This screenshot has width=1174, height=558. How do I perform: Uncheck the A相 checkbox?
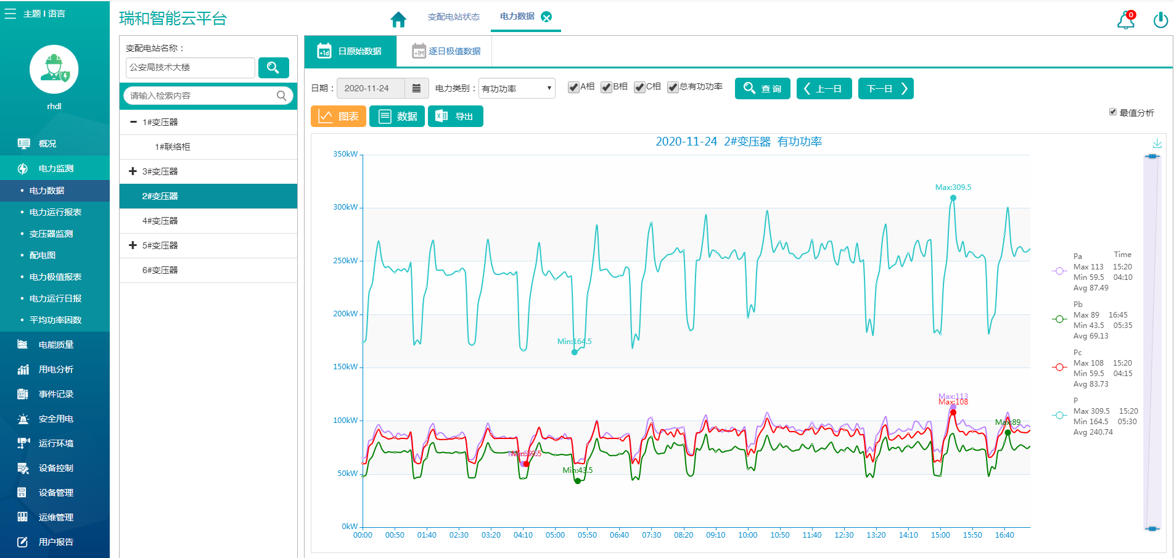pyautogui.click(x=573, y=88)
